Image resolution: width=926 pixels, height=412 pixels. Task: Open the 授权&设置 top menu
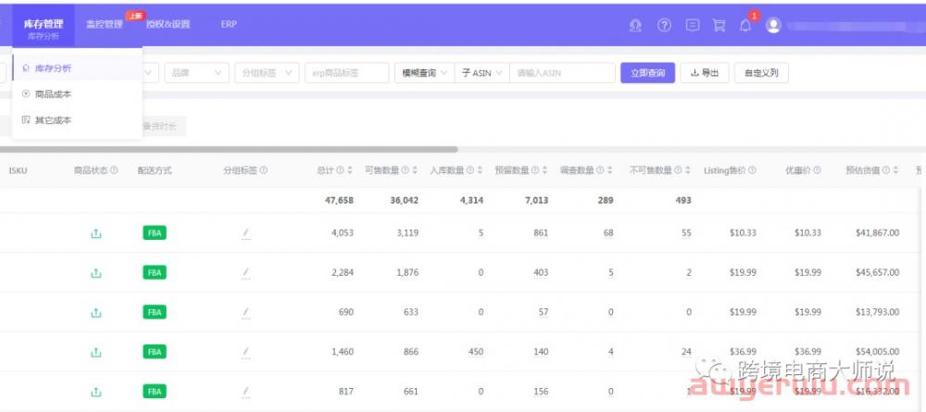tap(168, 24)
